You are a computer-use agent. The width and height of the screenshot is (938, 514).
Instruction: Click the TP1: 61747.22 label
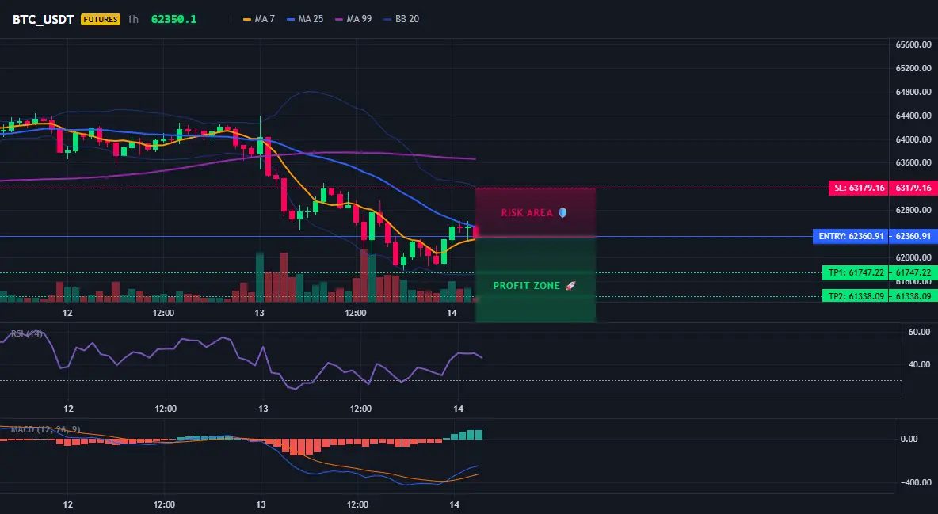(x=856, y=273)
